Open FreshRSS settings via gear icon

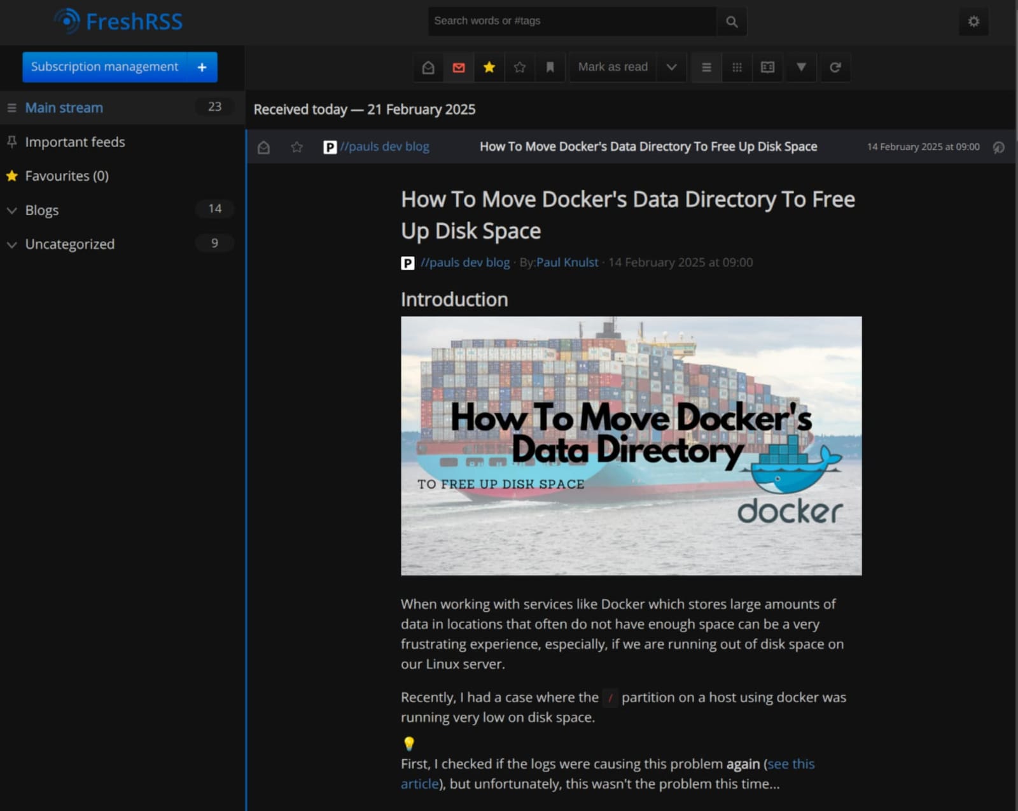(x=973, y=21)
